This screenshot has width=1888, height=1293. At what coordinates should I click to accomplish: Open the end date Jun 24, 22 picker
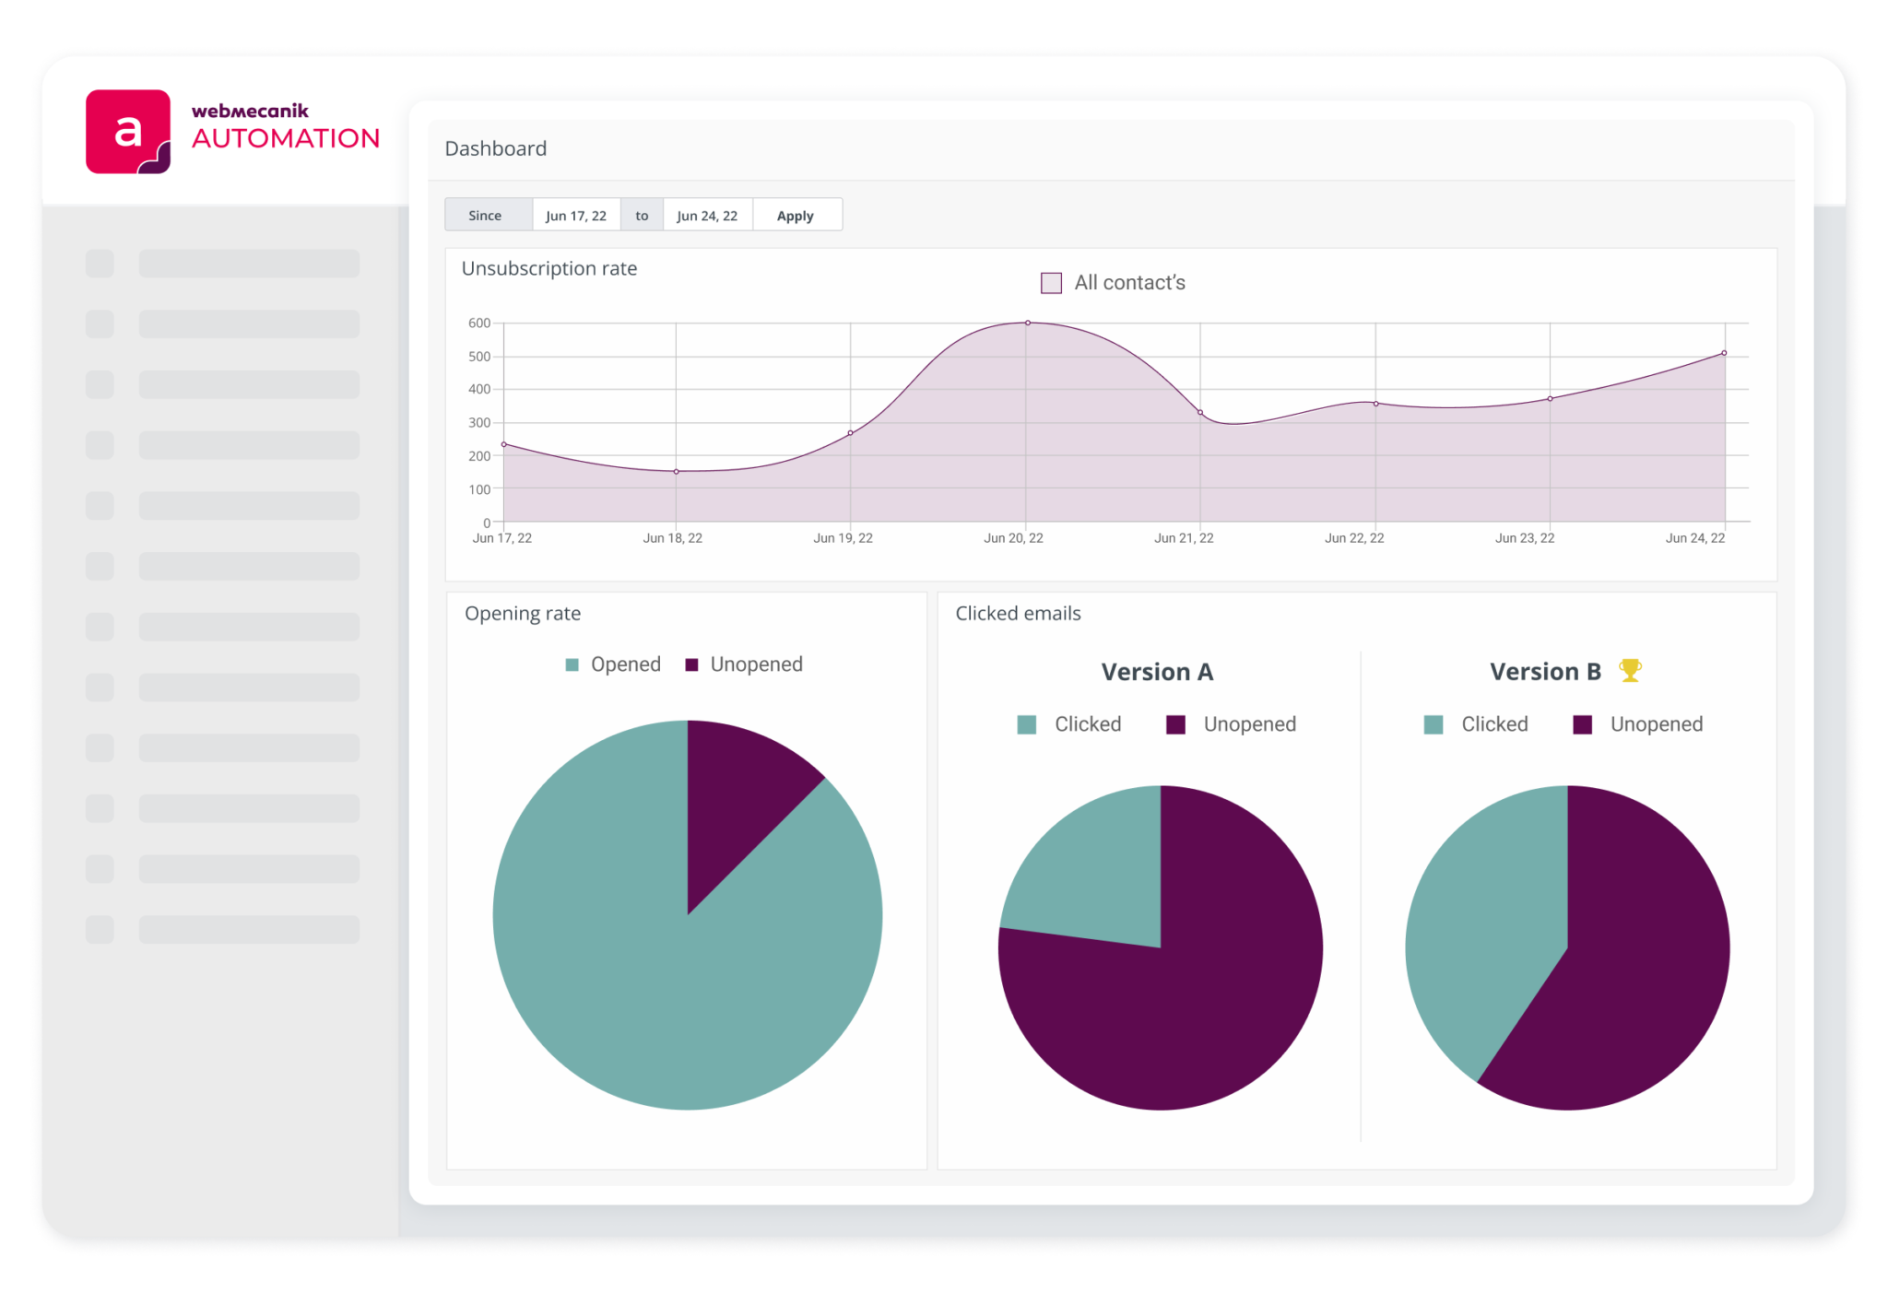707,215
